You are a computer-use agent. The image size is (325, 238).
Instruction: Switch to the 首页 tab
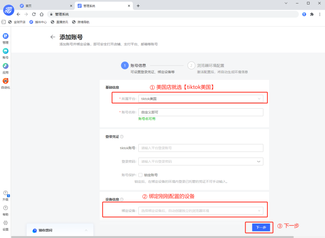tap(46, 6)
